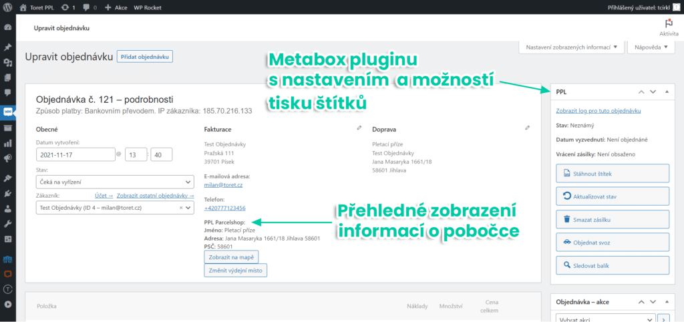Click Zobrazit na mapě button
684x322 pixels.
pyautogui.click(x=231, y=257)
